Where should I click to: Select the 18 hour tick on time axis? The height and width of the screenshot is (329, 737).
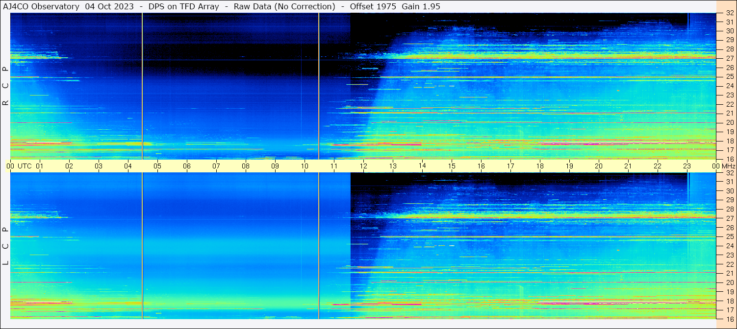tap(540, 166)
